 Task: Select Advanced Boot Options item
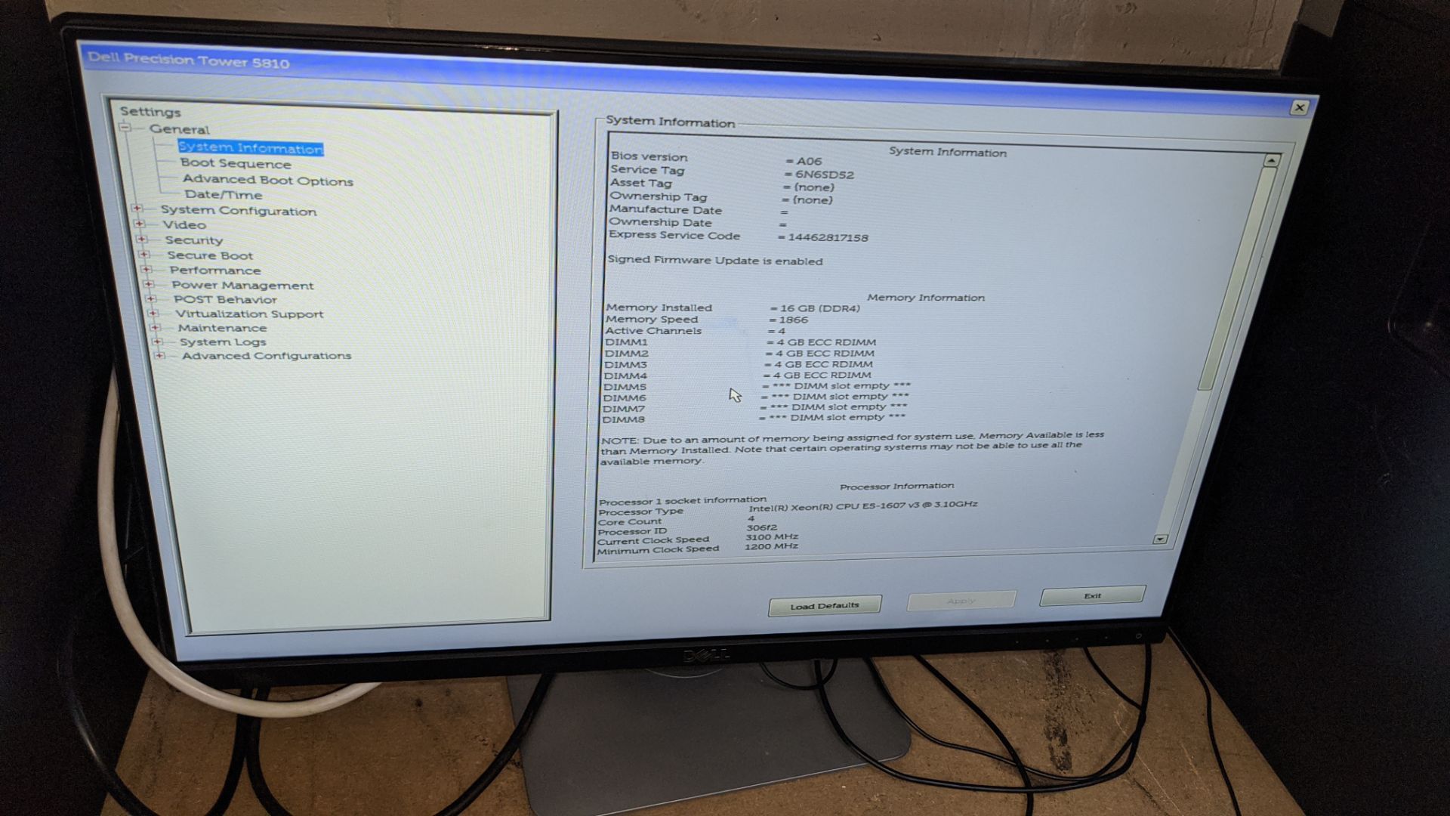click(267, 181)
